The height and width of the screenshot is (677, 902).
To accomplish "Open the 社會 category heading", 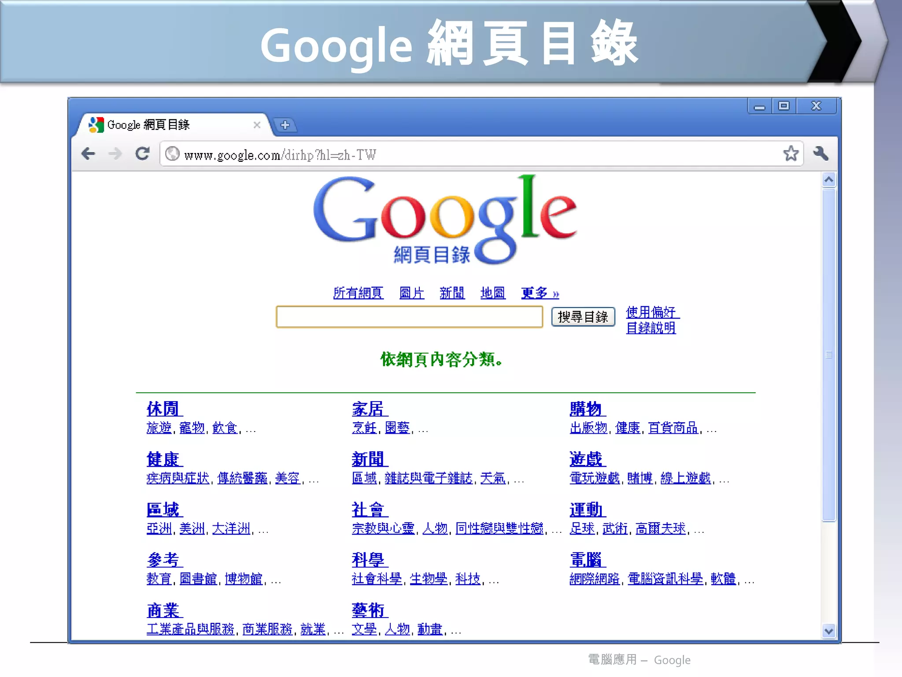I will tap(370, 510).
